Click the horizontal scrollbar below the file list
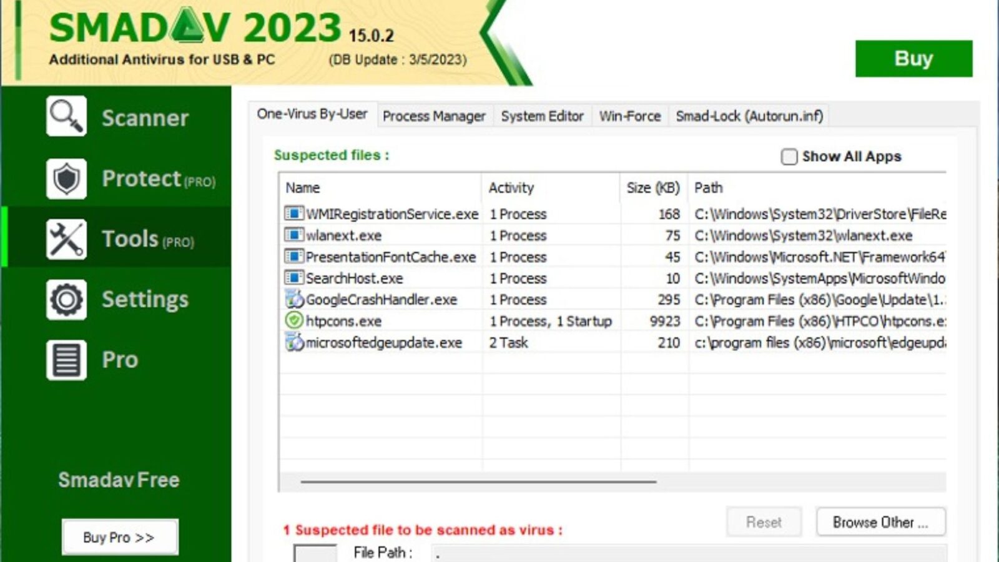This screenshot has width=999, height=562. pyautogui.click(x=481, y=482)
